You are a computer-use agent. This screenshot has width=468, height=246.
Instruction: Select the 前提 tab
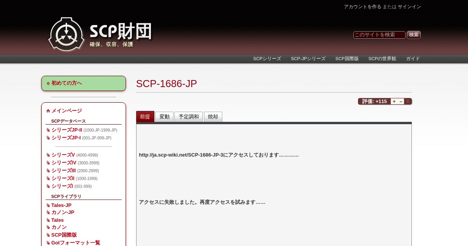click(145, 117)
